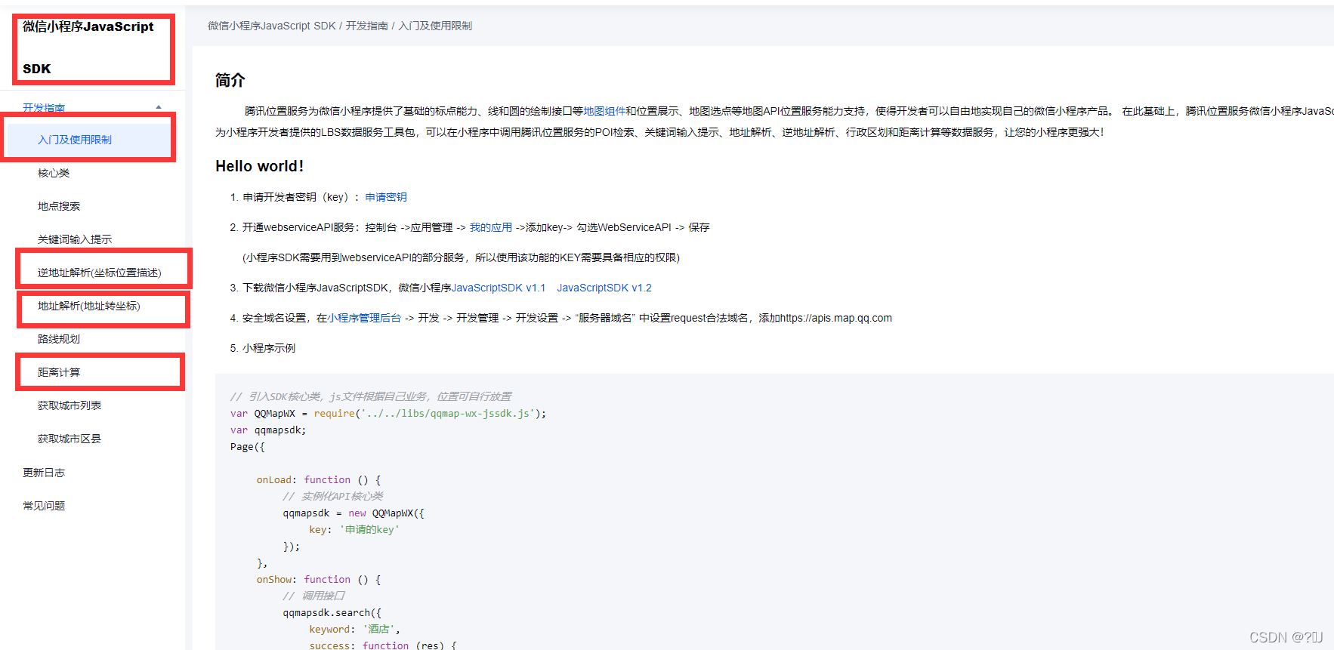Select 地址解析(地址转坐标) in sidebar
This screenshot has height=650, width=1334.
coord(89,306)
